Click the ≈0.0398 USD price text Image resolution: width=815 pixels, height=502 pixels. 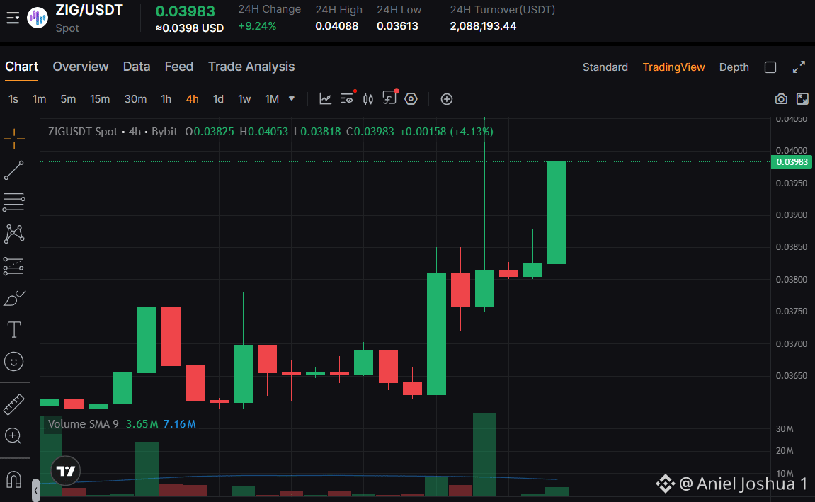click(190, 28)
